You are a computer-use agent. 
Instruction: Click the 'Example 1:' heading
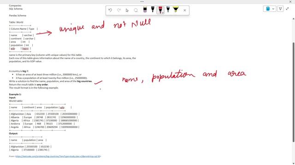[x=15, y=94]
